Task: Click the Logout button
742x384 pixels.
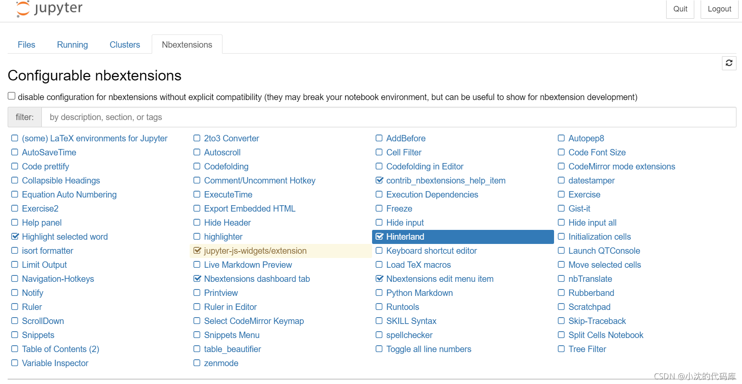Action: point(719,9)
